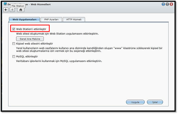Click the Web Hizmetleri title bar text
This screenshot has width=178, height=114.
click(43, 4)
